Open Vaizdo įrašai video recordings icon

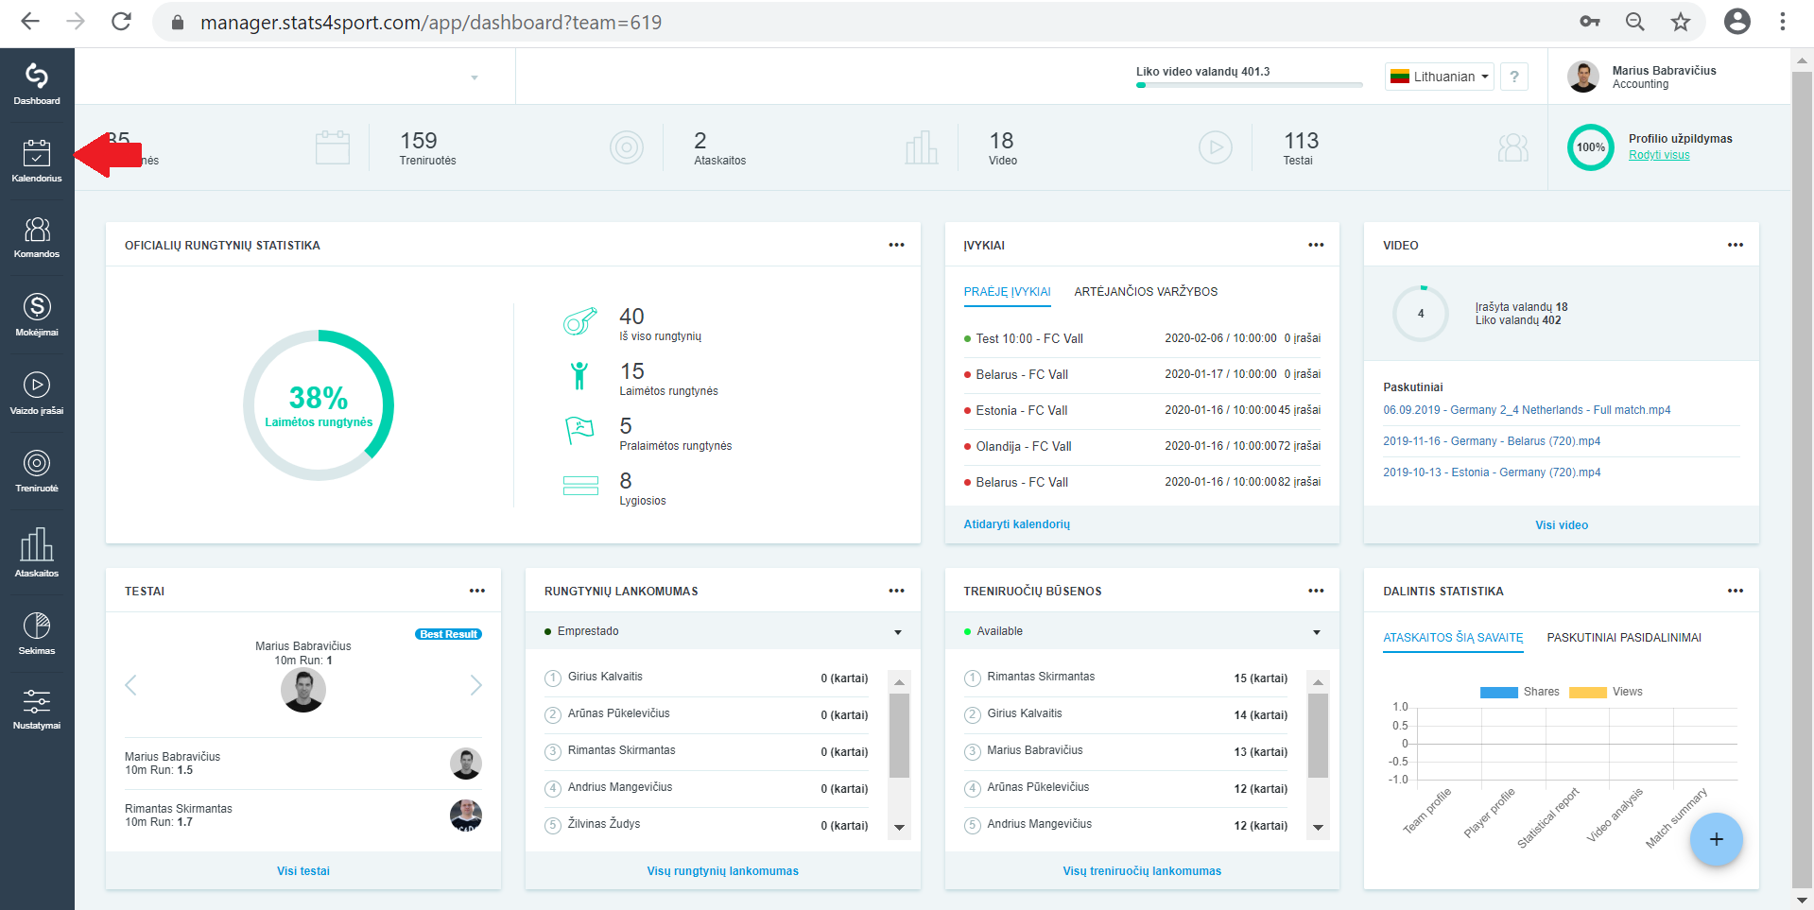pyautogui.click(x=37, y=393)
